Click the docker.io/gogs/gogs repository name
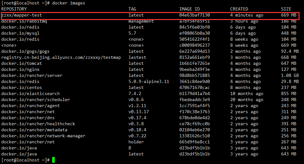Screen dimensions: 304x164 [25, 51]
